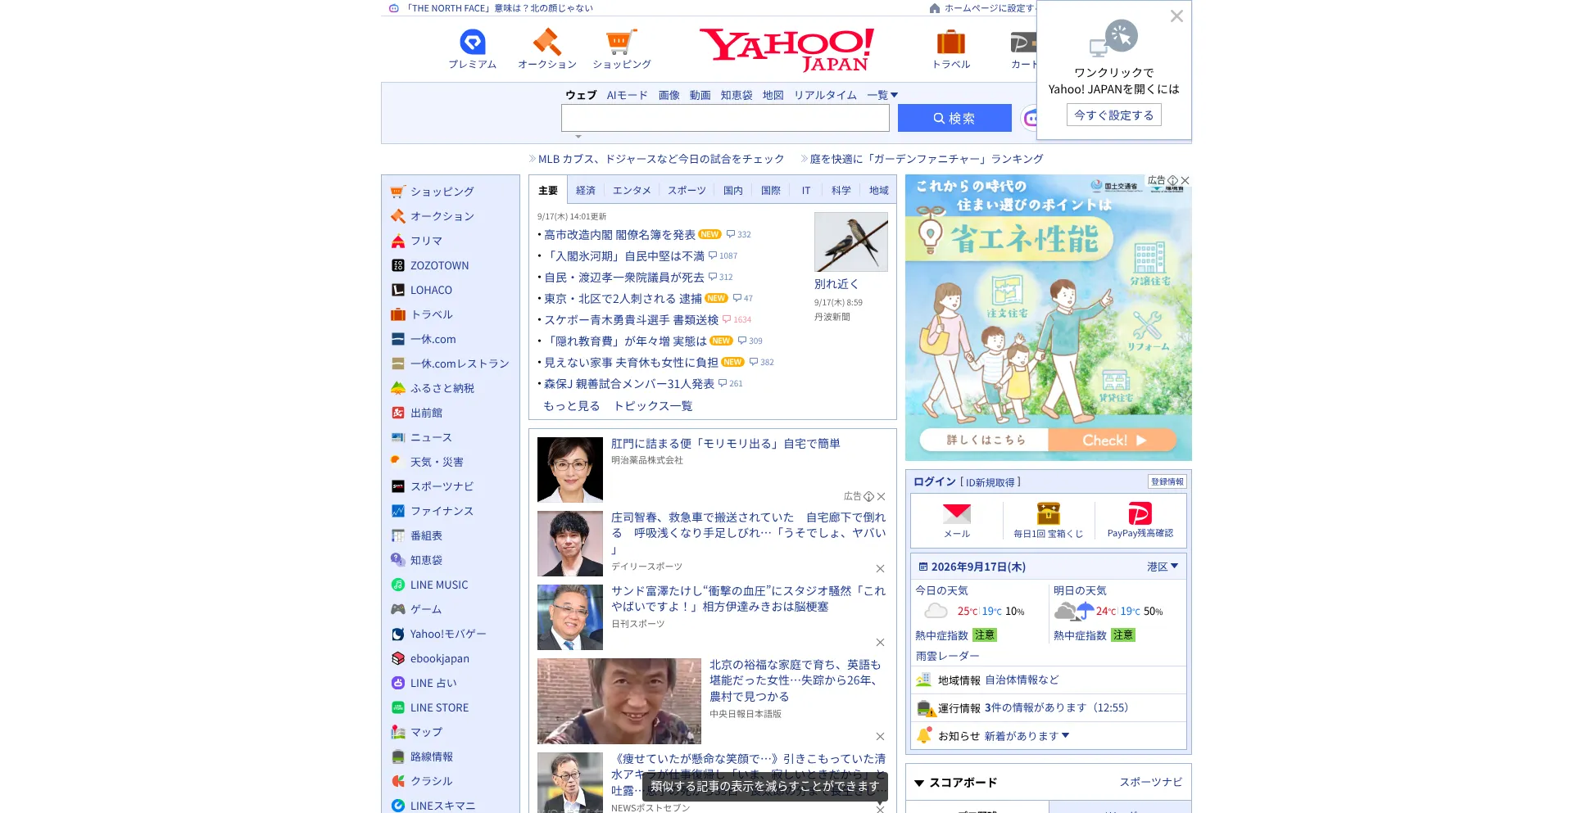Open 知恵袋 sidebar icon
Screen dimensions: 1573x813
pos(398,560)
